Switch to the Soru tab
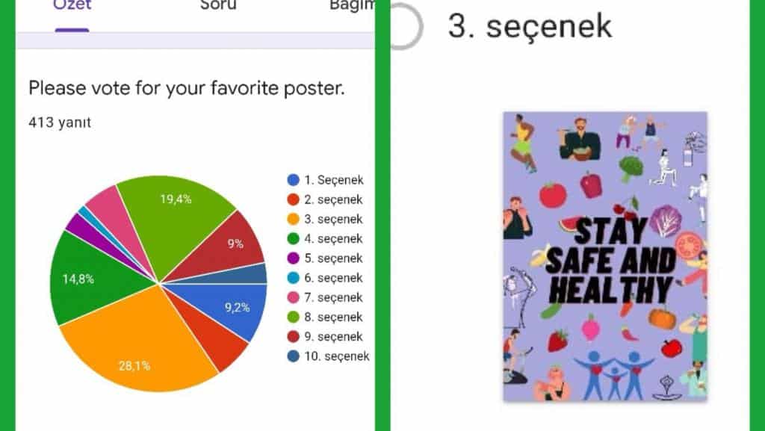Image resolution: width=765 pixels, height=431 pixels. tap(218, 6)
